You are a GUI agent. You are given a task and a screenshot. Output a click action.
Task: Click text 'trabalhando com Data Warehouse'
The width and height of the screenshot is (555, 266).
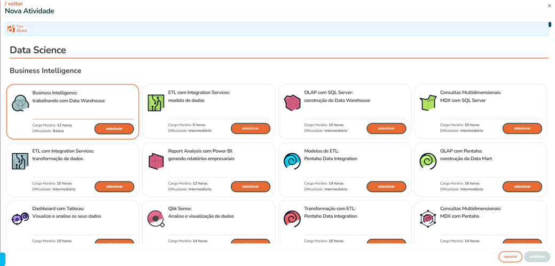pos(69,101)
